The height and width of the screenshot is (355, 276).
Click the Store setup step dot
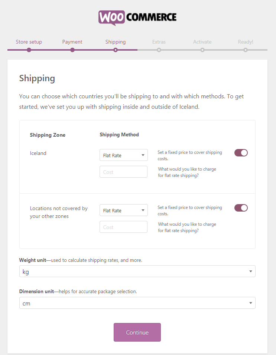coord(29,50)
